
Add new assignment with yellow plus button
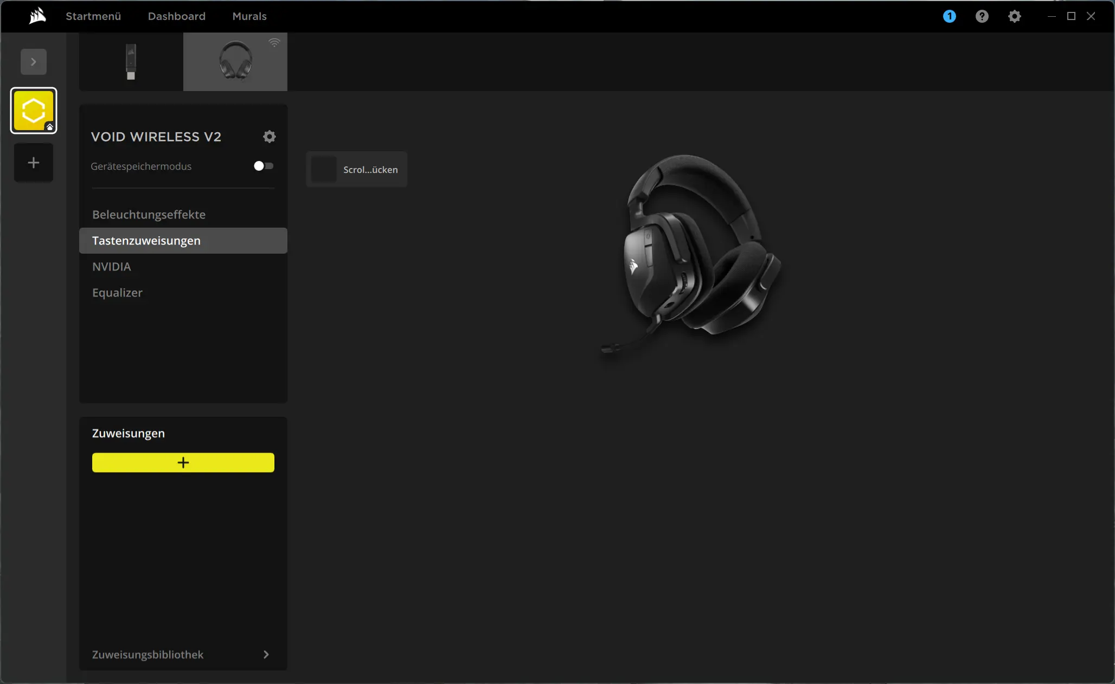183,463
